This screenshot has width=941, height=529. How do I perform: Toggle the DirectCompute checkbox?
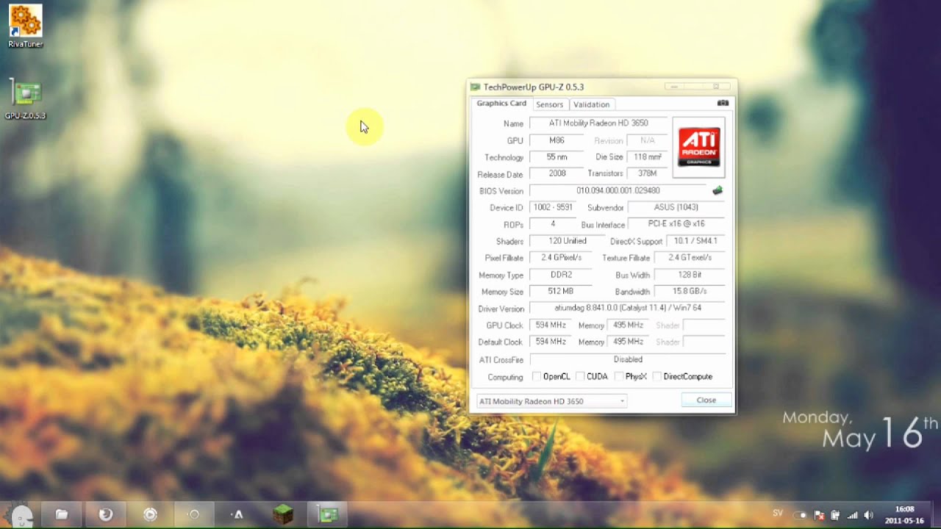pyautogui.click(x=657, y=377)
